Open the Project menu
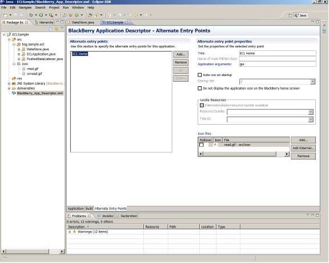329x263 pixels. (54, 7)
